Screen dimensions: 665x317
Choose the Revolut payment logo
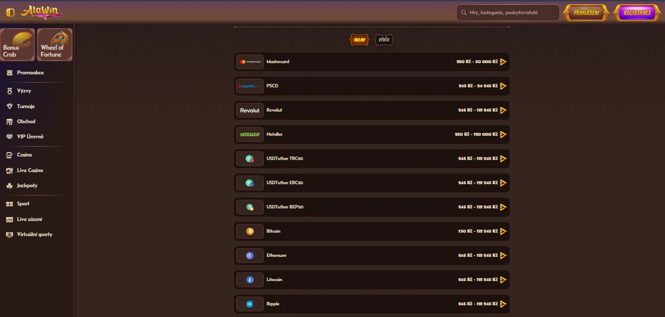[250, 110]
